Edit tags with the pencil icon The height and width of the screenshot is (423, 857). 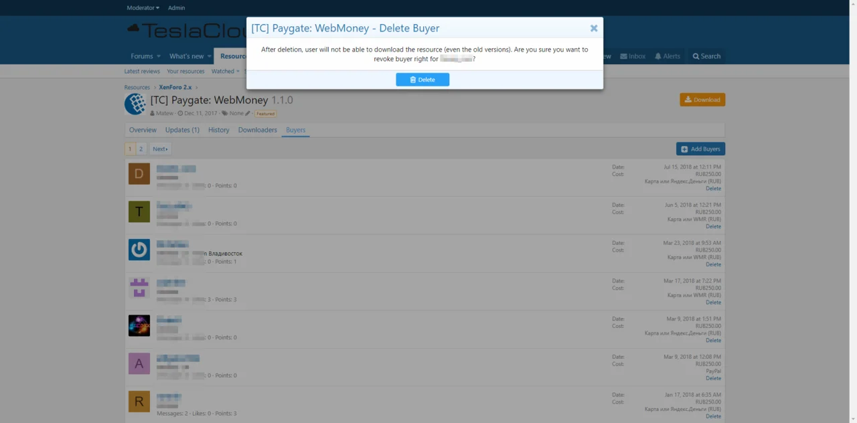248,113
